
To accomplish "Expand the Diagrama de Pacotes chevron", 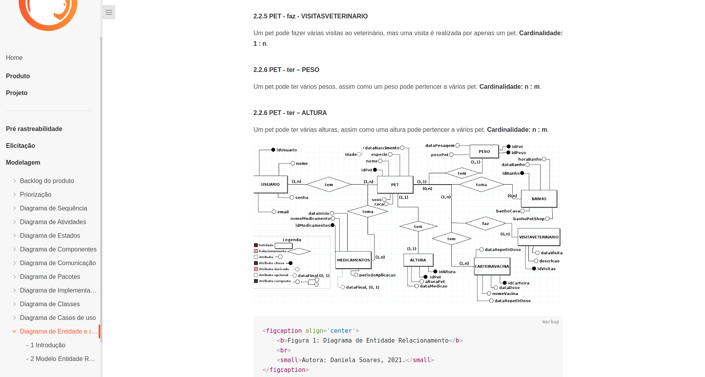I will click(x=14, y=276).
